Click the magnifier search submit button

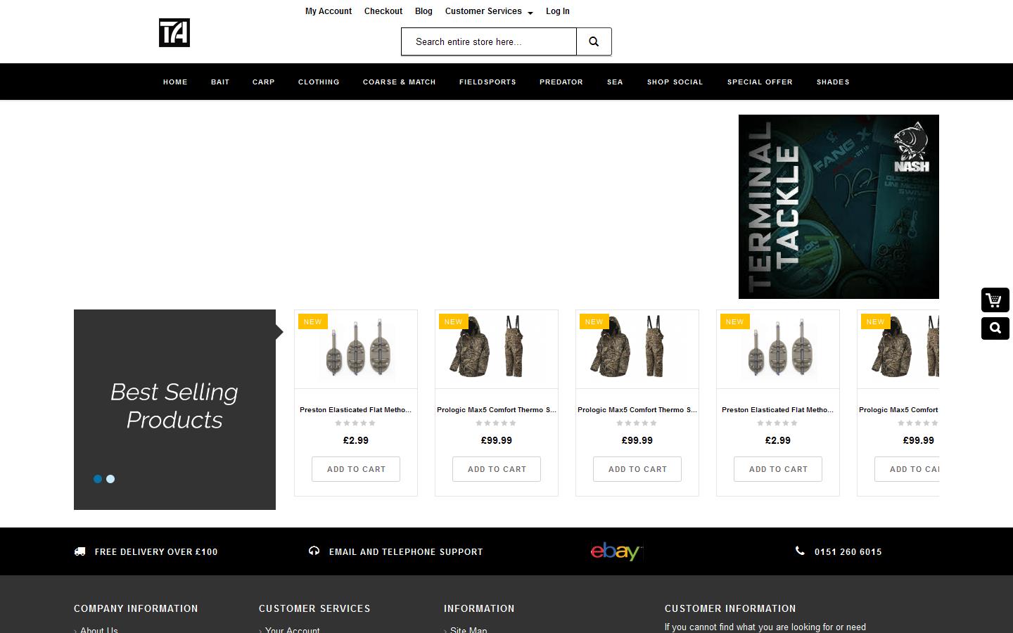[x=594, y=41]
